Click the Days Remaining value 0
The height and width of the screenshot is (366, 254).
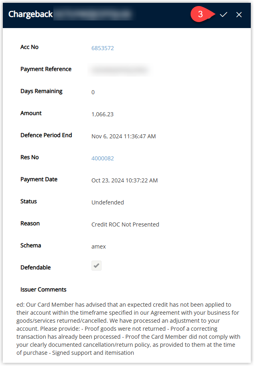click(93, 92)
